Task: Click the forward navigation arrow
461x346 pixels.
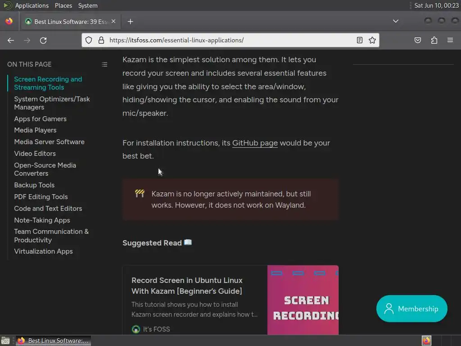Action: (x=27, y=40)
